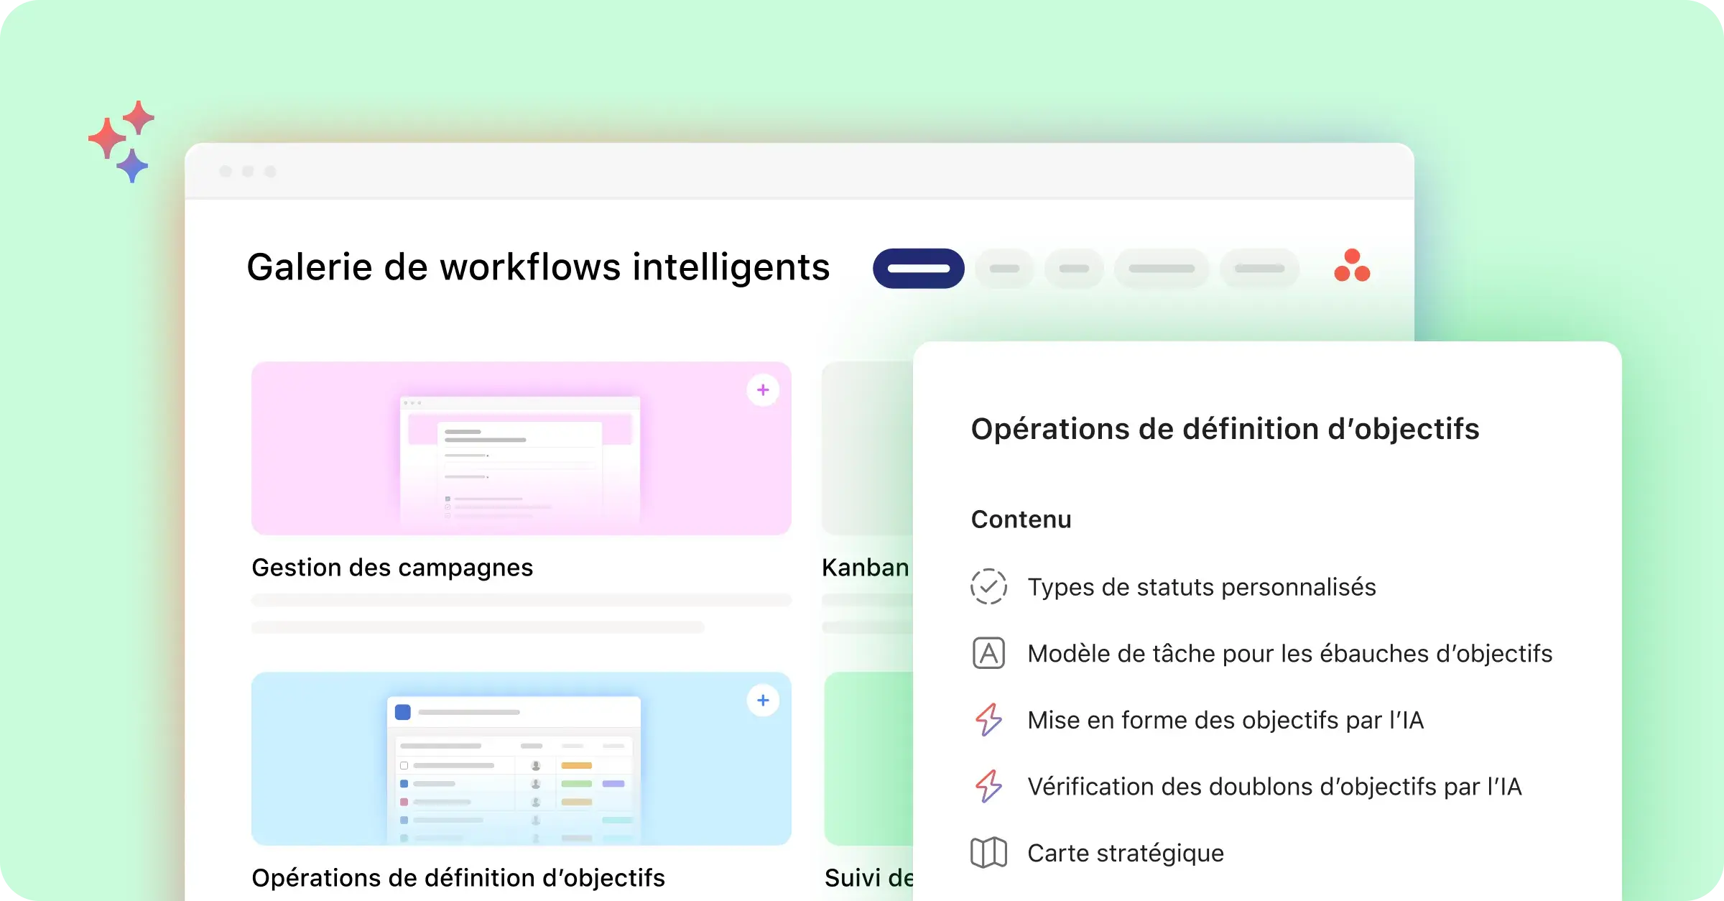Open the blue Opérations de définition d'objectifs thumbnail
Viewport: 1724px width, 901px height.
pyautogui.click(x=522, y=759)
